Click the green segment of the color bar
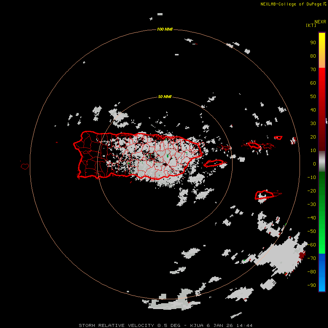 tap(322, 212)
